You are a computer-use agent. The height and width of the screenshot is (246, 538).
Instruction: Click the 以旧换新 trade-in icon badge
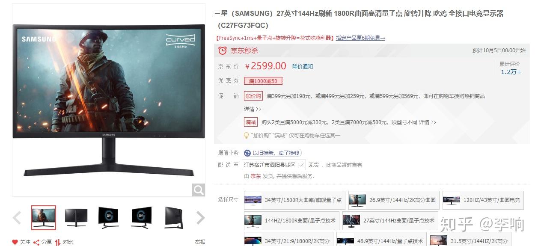click(247, 153)
